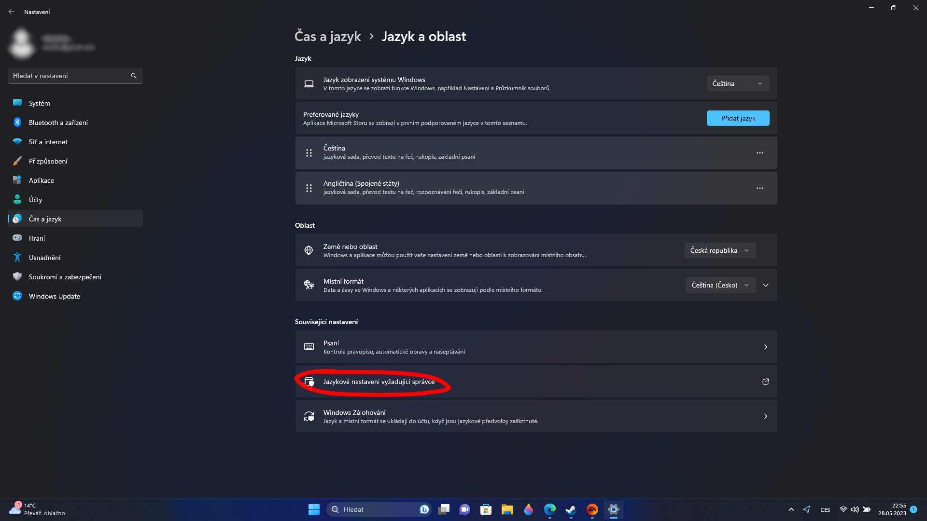
Task: Open Bluetooth a zařízení settings
Action: click(58, 123)
